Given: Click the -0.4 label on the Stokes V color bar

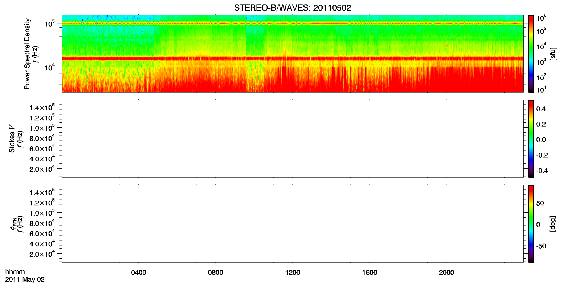Looking at the screenshot, I should [x=542, y=171].
